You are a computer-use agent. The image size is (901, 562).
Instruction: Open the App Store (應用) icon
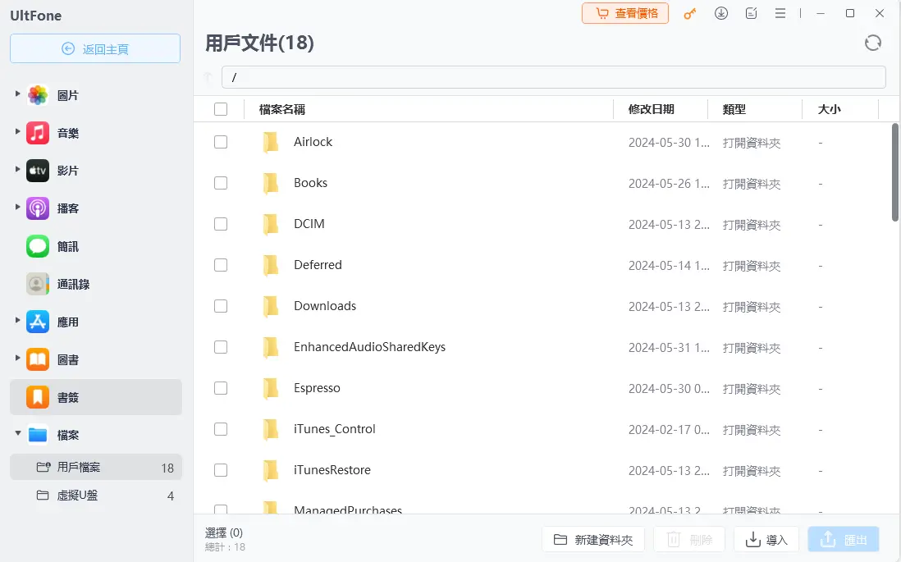[x=38, y=322]
